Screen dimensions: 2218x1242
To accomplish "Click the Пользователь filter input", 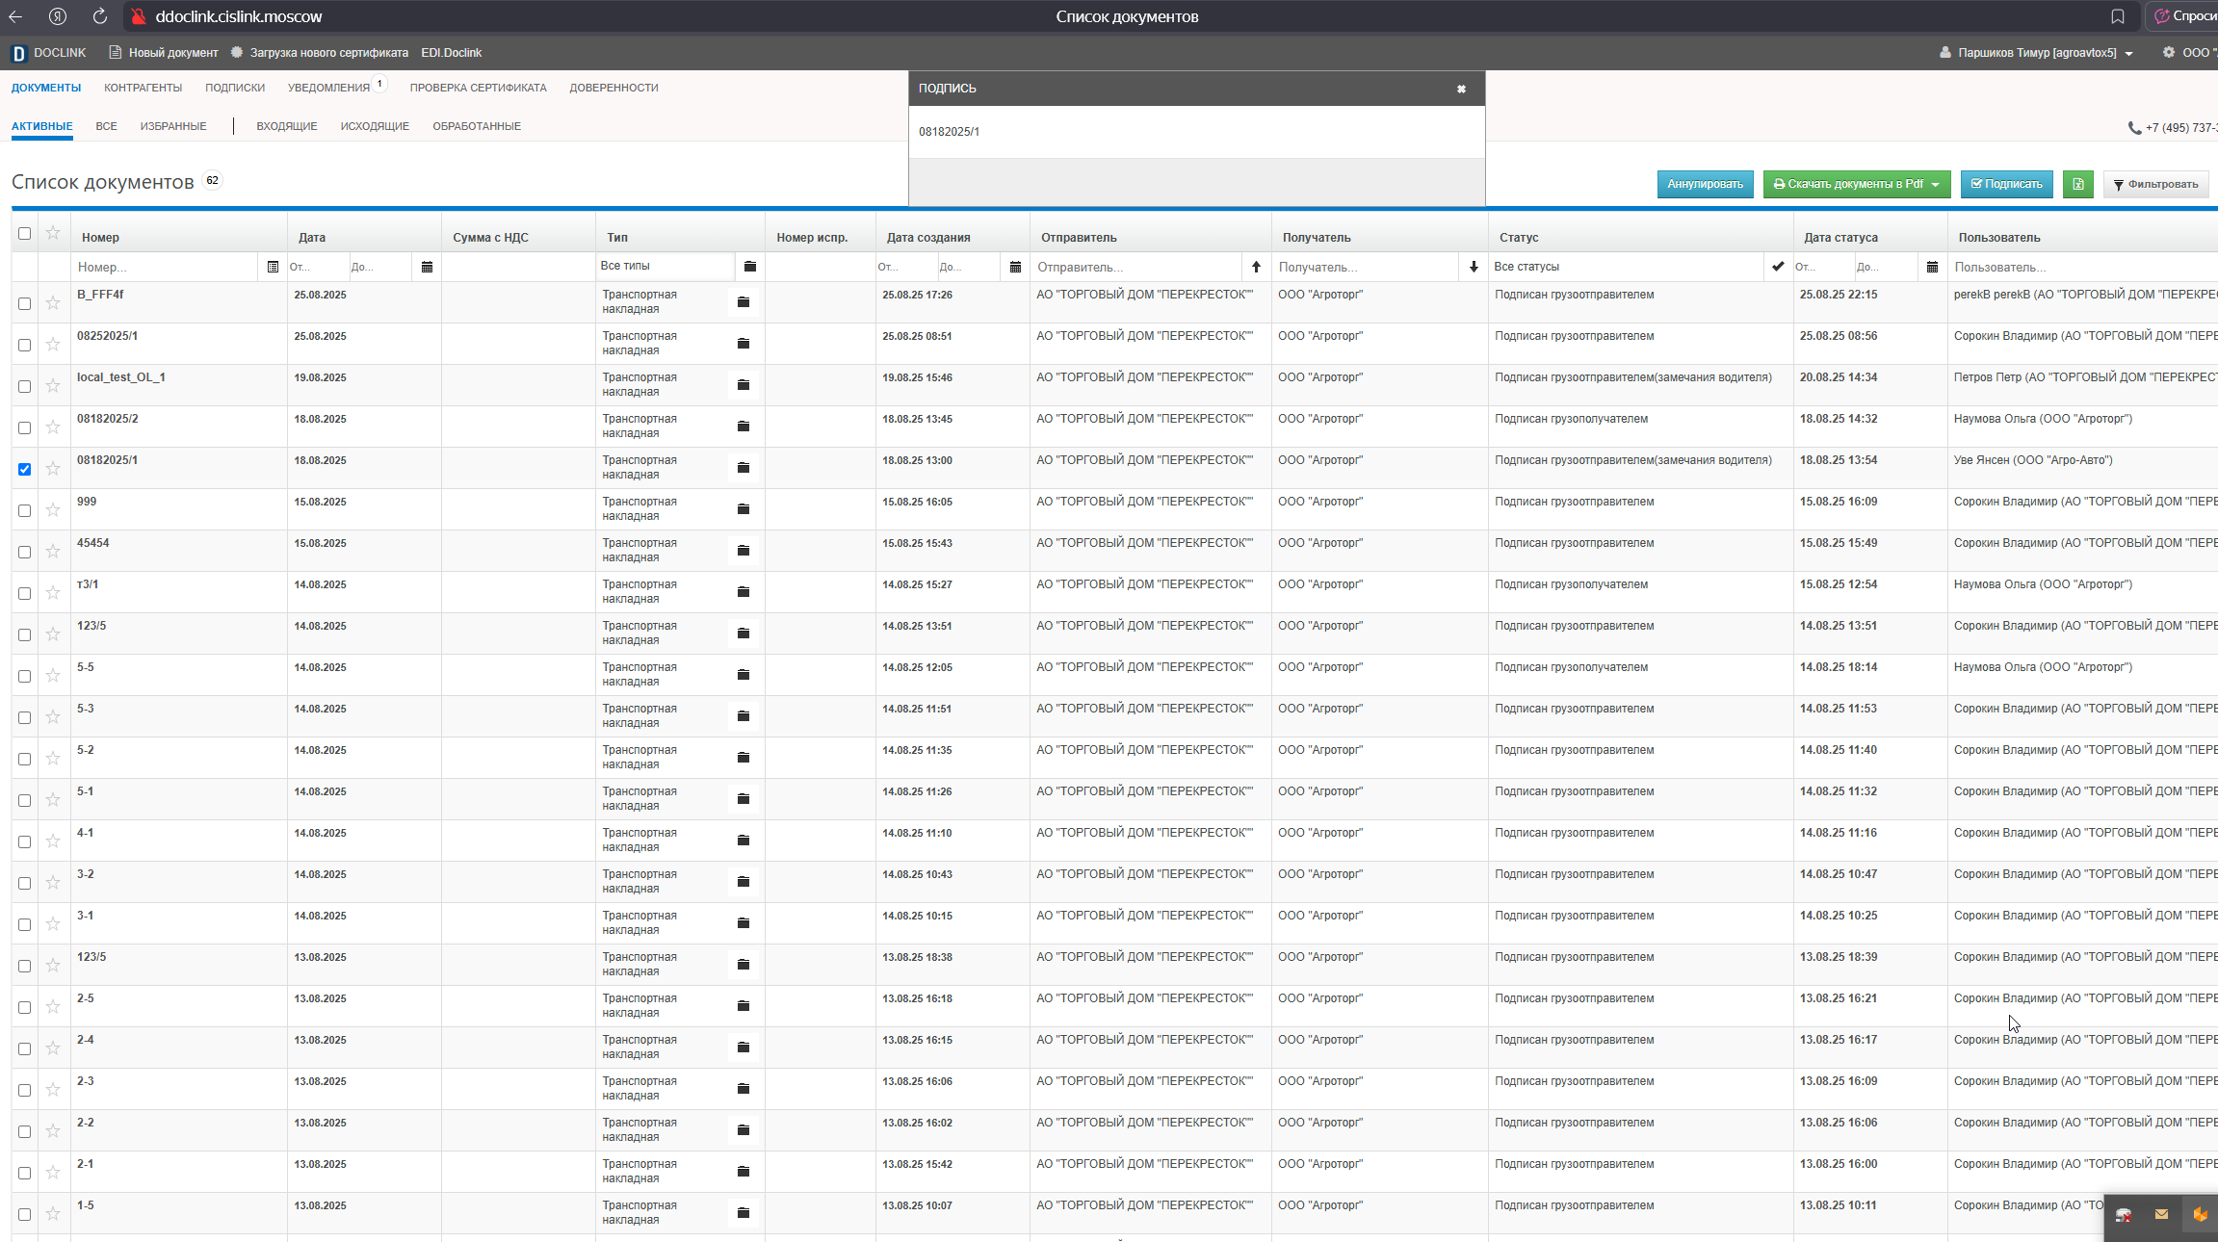I will tap(2084, 267).
